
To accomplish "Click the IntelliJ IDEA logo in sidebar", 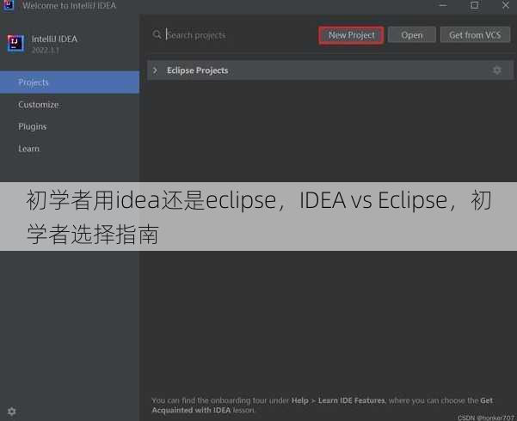I will point(15,43).
